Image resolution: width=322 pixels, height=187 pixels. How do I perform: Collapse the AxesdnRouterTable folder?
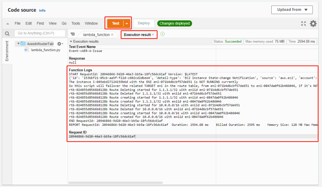[19, 44]
